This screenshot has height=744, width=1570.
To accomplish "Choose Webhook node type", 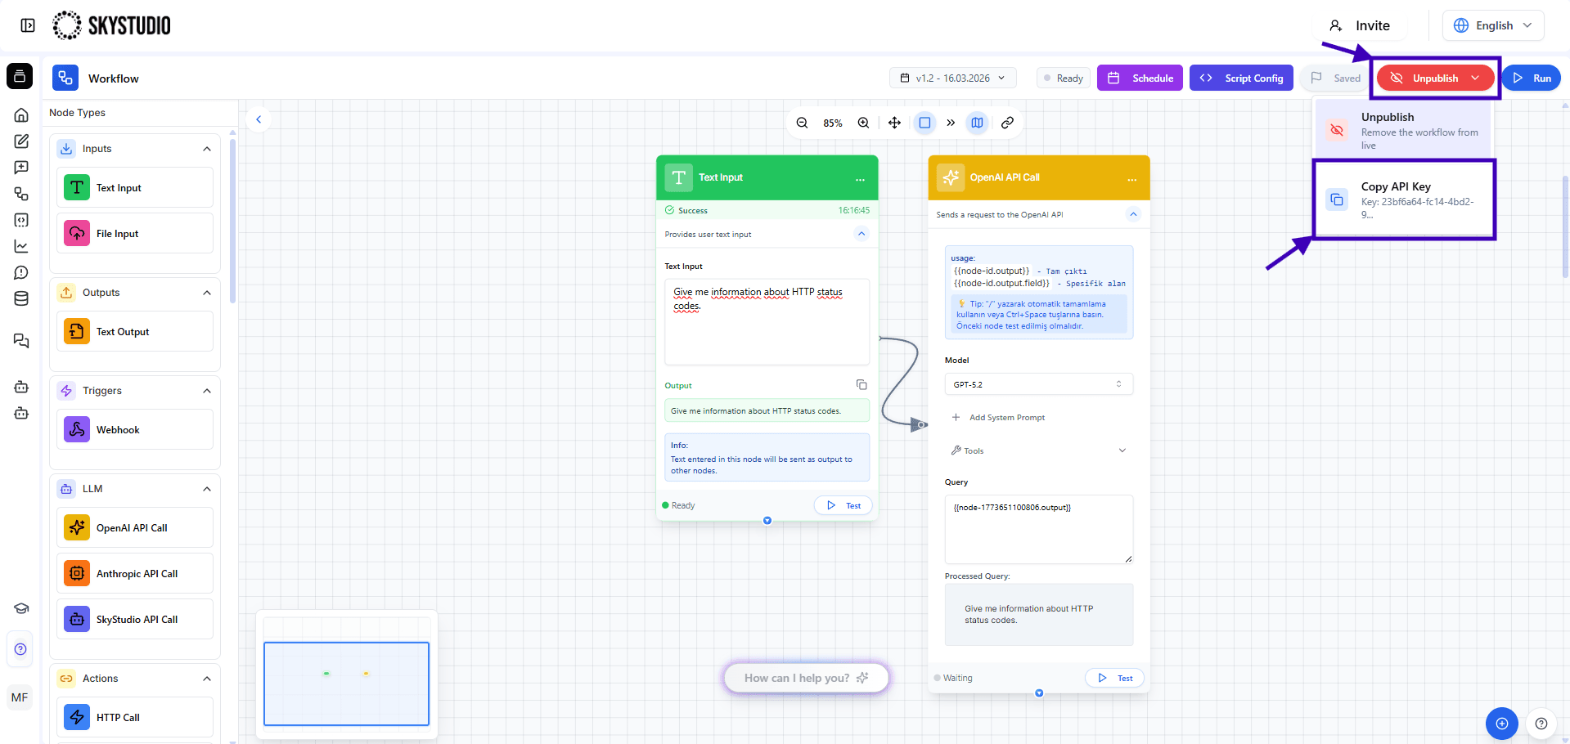I will [x=135, y=430].
